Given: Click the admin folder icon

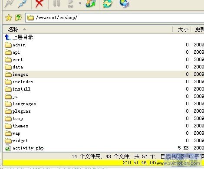Looking at the screenshot, I should pos(8,45).
